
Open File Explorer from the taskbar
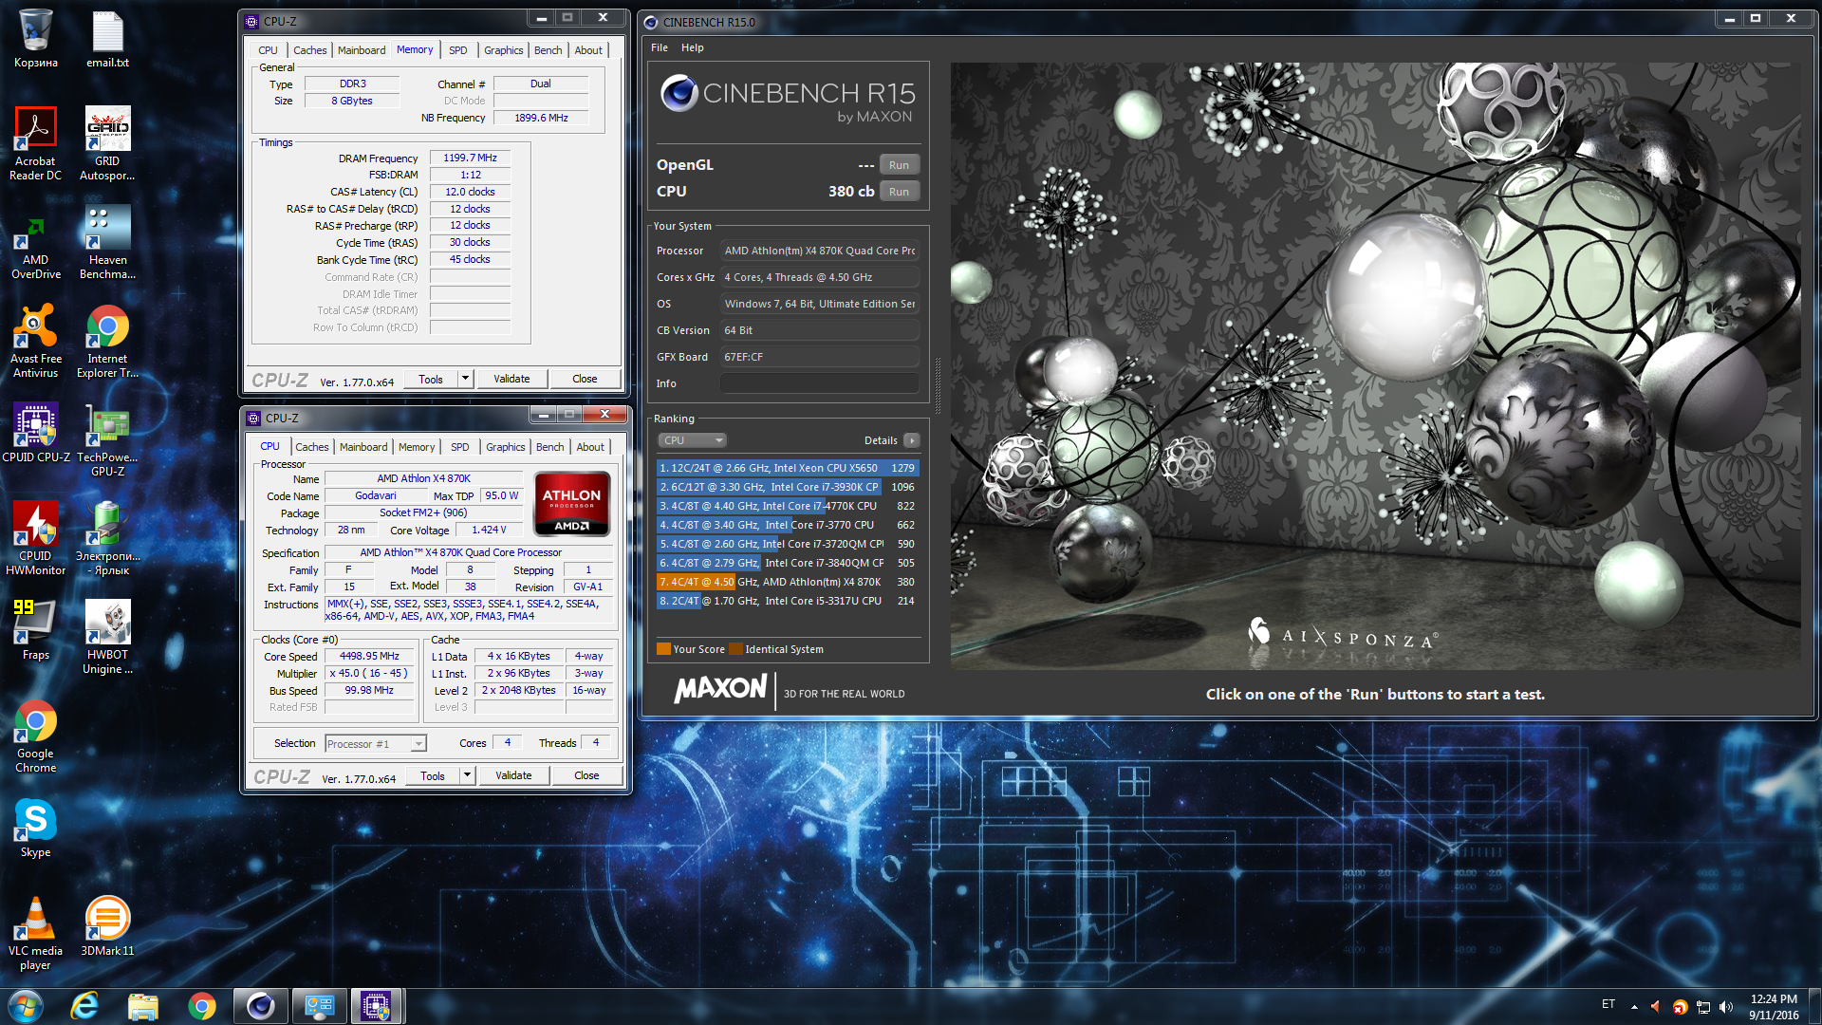[x=143, y=1006]
